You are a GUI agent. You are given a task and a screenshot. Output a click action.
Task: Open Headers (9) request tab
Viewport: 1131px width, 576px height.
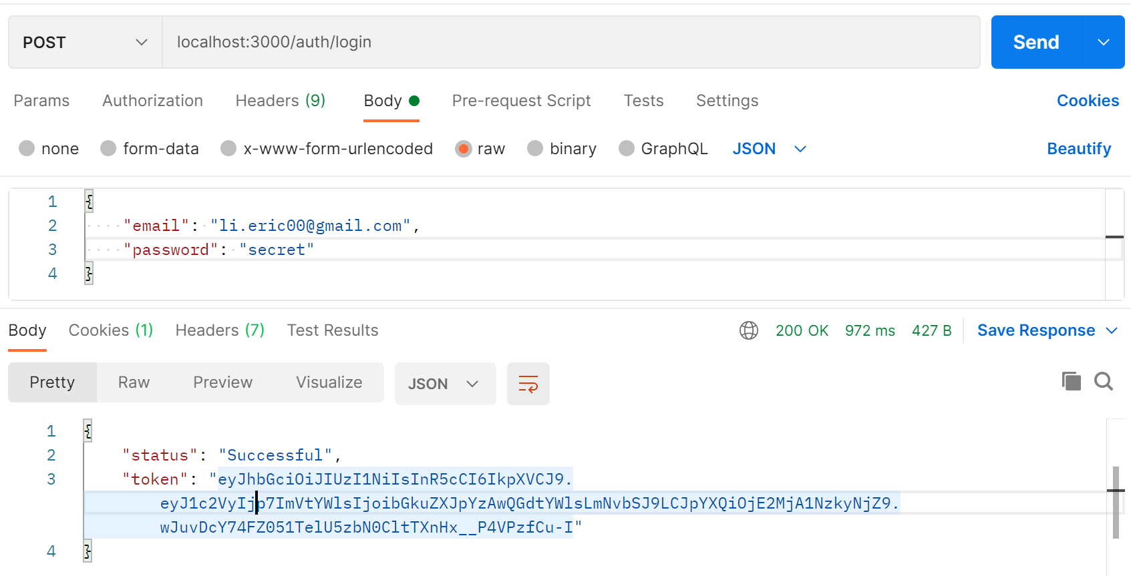point(281,101)
